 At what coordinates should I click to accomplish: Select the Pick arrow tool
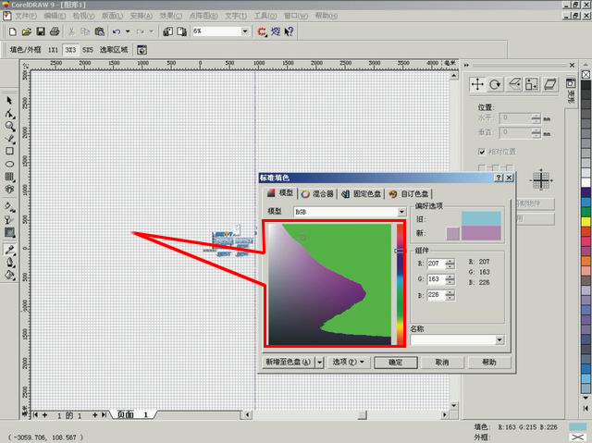coord(9,101)
